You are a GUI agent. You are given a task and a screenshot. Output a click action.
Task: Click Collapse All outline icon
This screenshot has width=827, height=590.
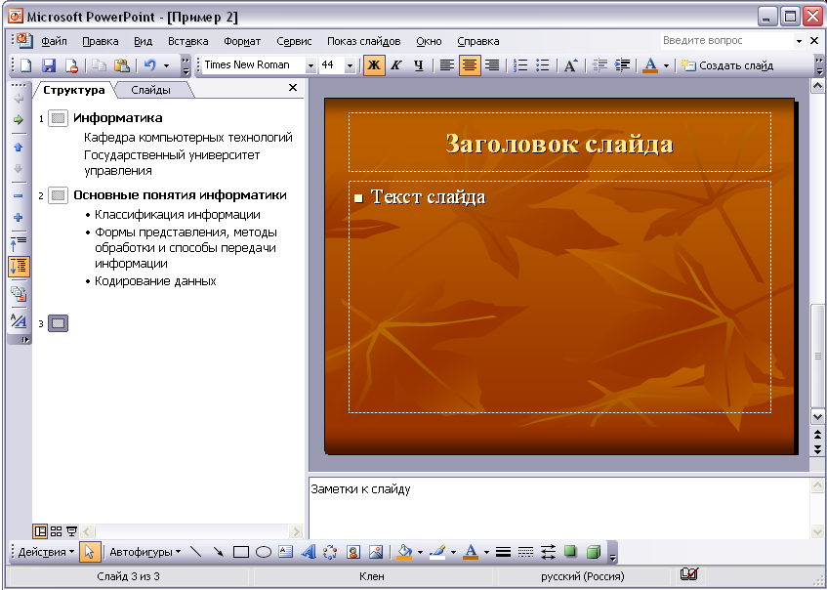click(x=19, y=243)
